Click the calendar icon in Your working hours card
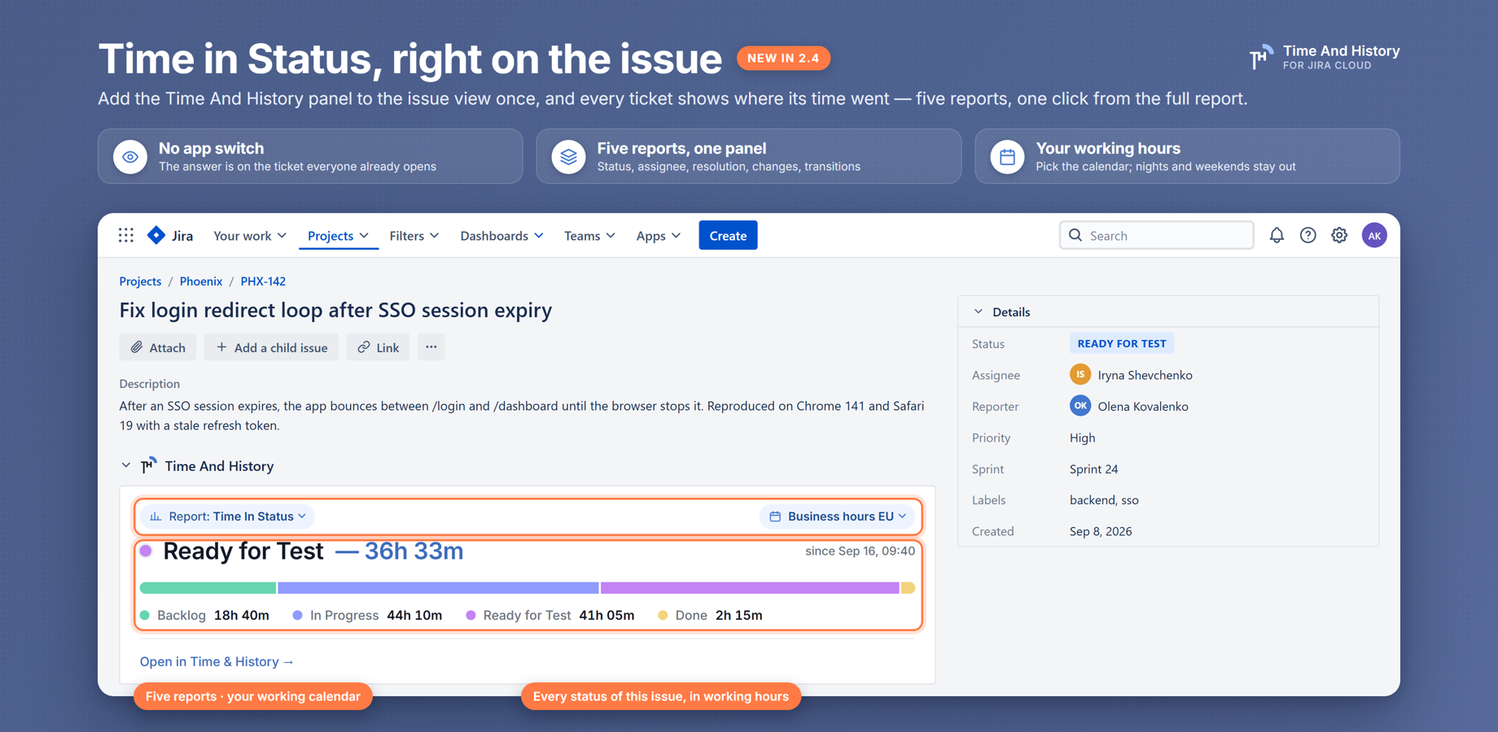Screen dimensions: 1498x732 pyautogui.click(x=1007, y=156)
